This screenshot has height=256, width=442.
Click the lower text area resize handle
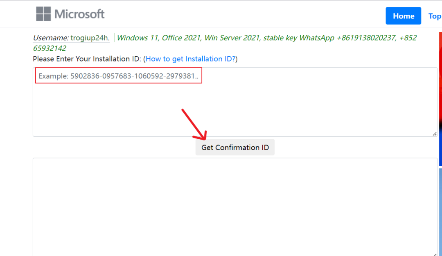click(434, 253)
